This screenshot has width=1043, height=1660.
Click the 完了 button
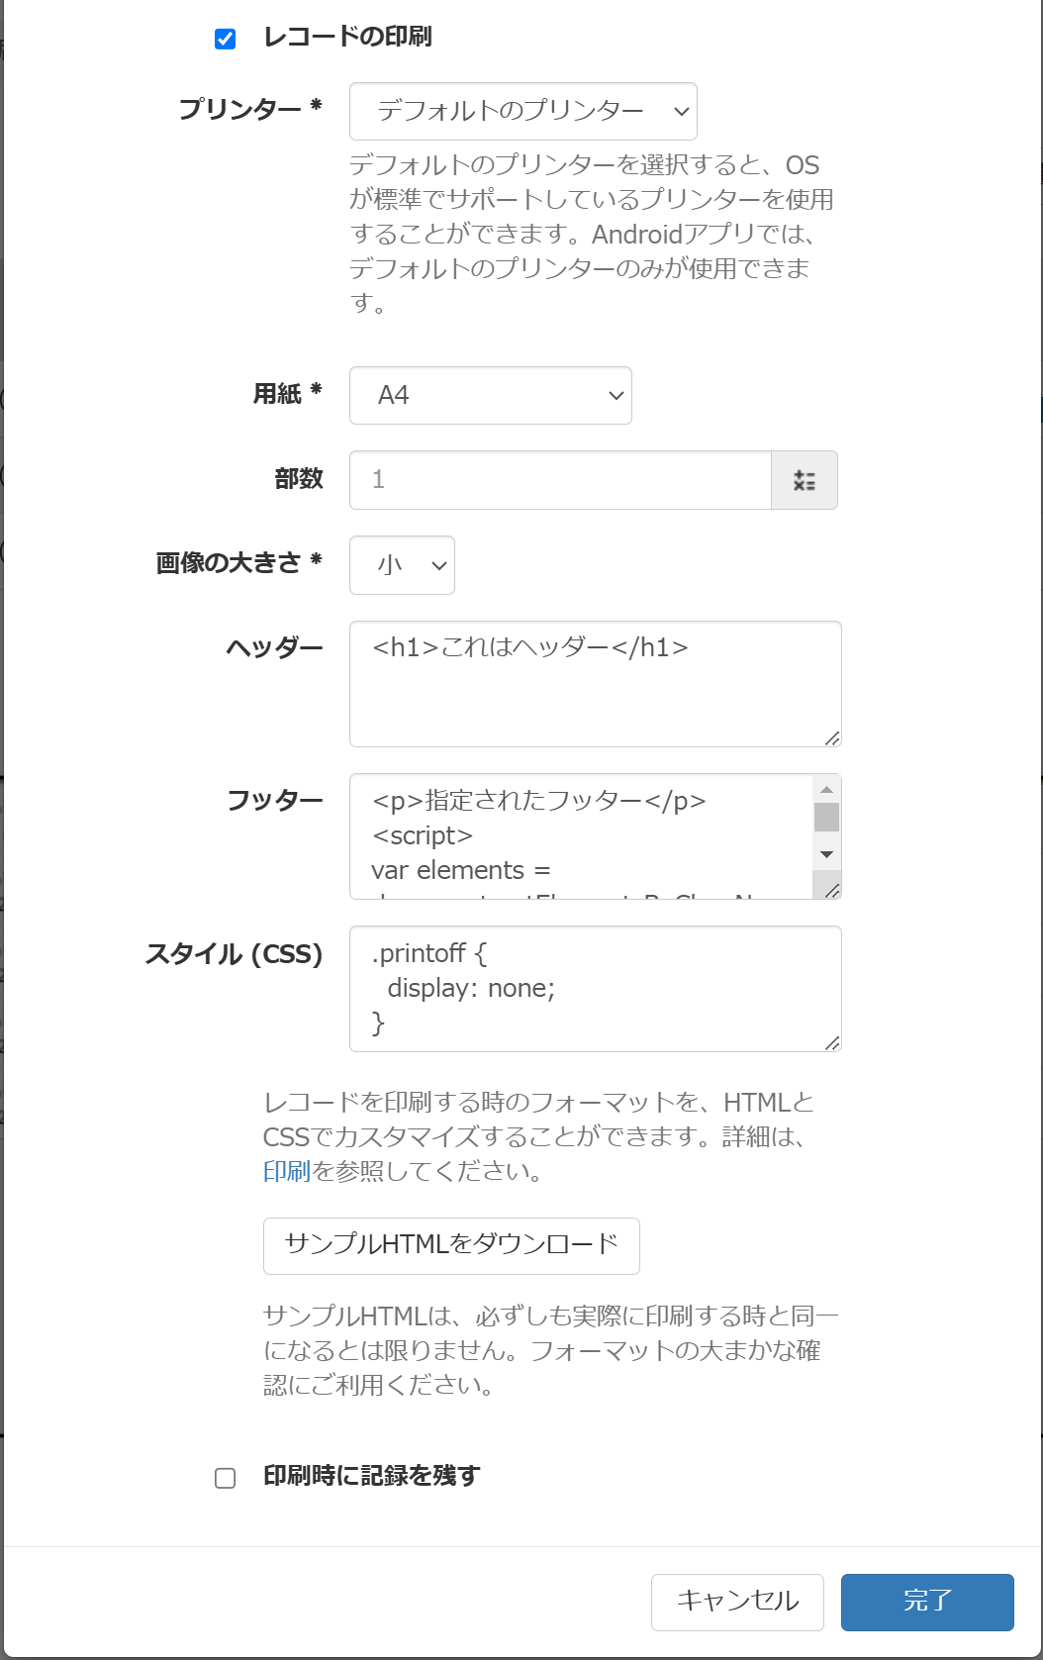(x=927, y=1602)
